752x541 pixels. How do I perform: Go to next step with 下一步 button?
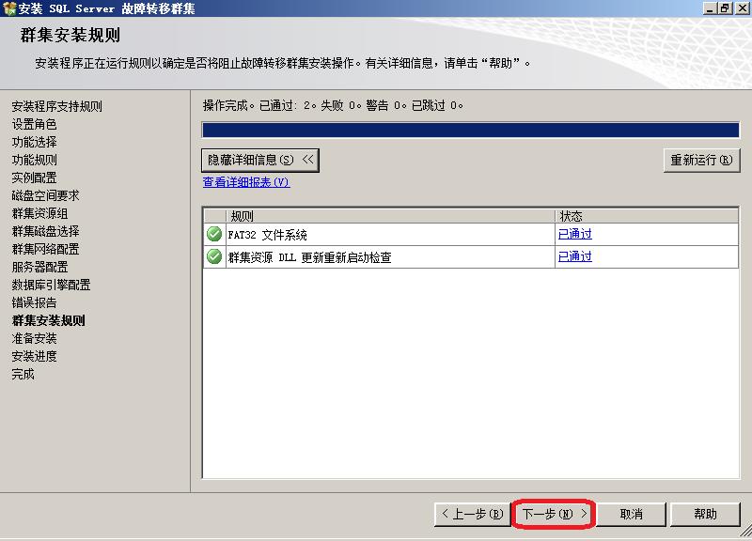[555, 514]
